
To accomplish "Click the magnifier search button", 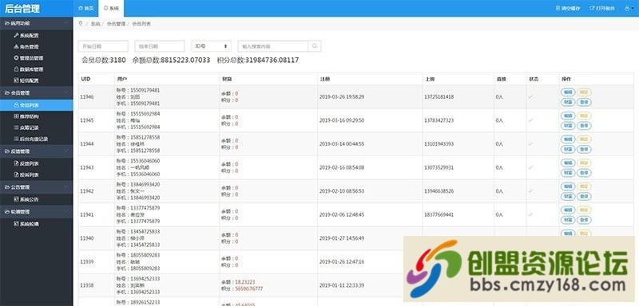I will [x=315, y=46].
